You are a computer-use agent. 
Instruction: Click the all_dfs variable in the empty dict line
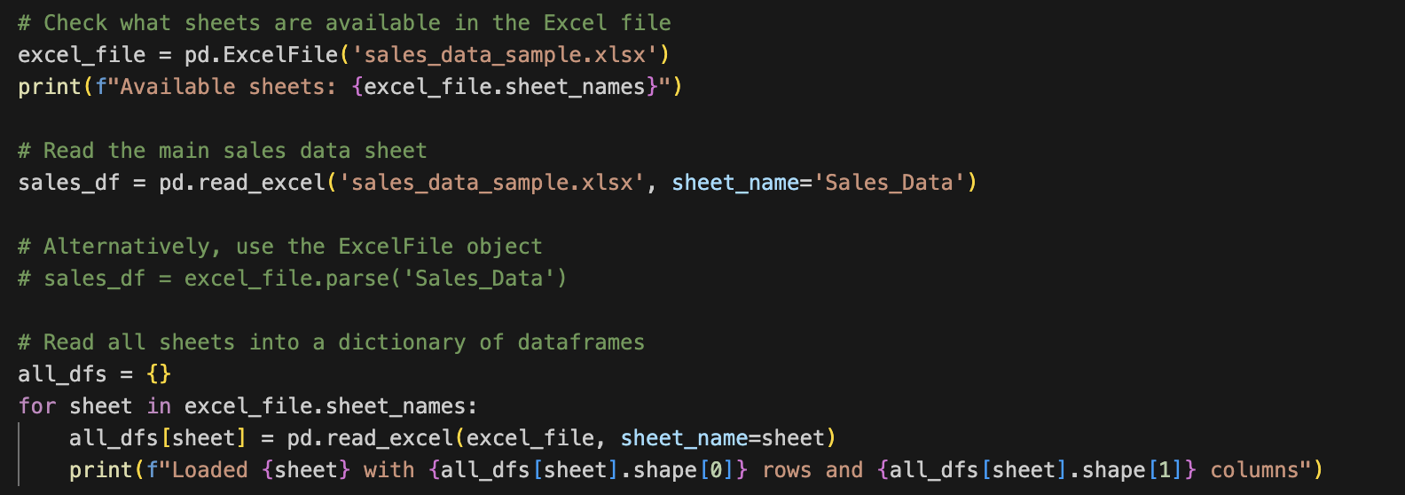point(62,374)
